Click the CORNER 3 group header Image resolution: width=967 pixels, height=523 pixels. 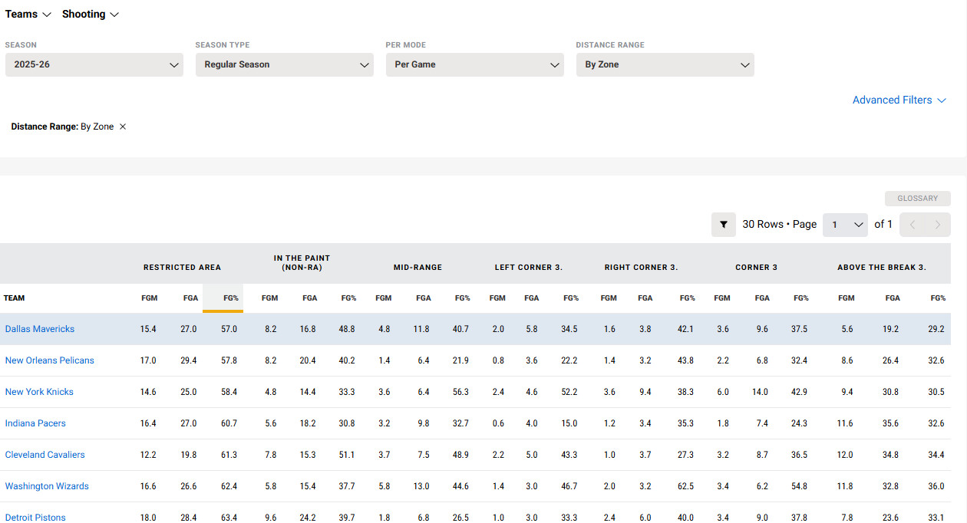pyautogui.click(x=756, y=268)
